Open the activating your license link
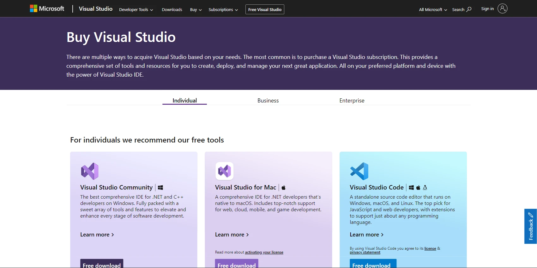Viewport: 537px width, 268px height. point(264,252)
